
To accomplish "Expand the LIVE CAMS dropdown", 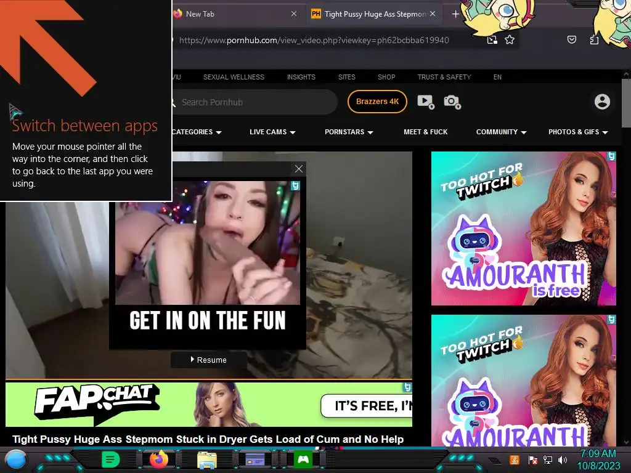I will pos(272,132).
